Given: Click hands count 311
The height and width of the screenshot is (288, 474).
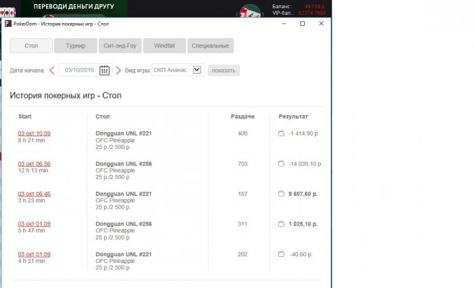Looking at the screenshot, I should click(x=242, y=224).
